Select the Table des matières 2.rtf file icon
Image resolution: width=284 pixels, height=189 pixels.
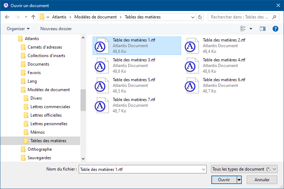(191, 46)
